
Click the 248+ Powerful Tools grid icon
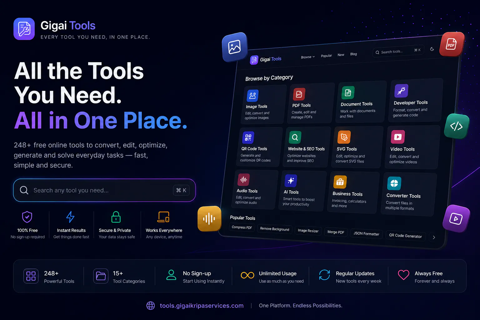pos(31,276)
